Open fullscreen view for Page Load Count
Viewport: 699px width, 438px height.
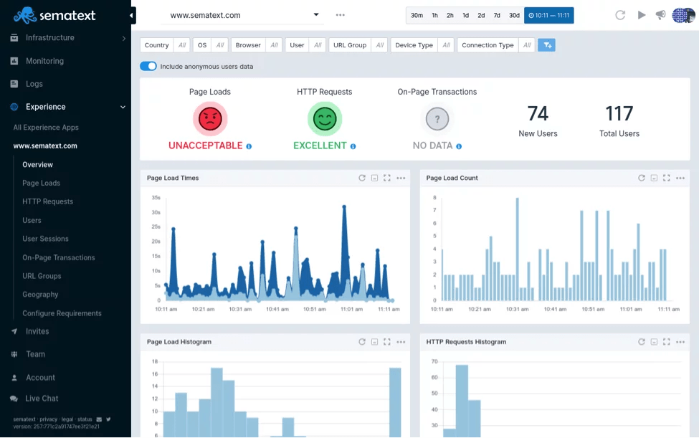point(667,178)
